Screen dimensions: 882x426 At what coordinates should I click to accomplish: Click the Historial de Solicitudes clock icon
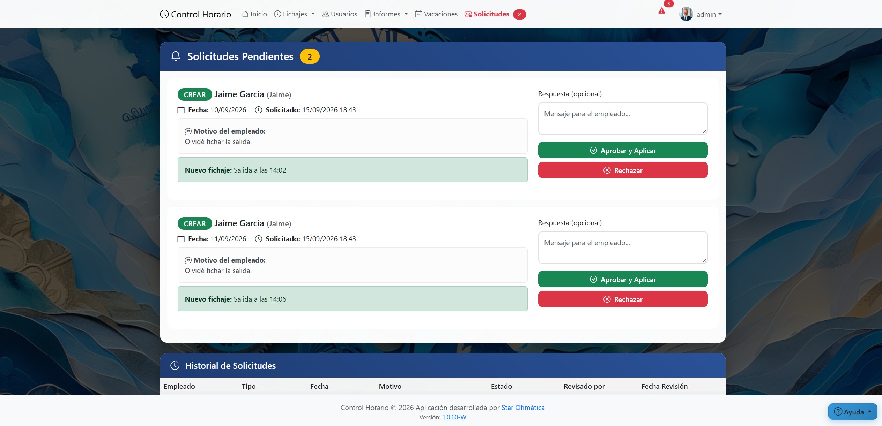click(175, 365)
